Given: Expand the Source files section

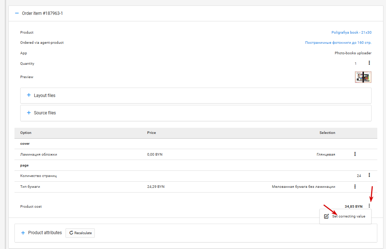Looking at the screenshot, I should 29,113.
